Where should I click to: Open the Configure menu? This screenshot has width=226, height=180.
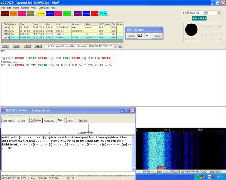click(x=44, y=8)
